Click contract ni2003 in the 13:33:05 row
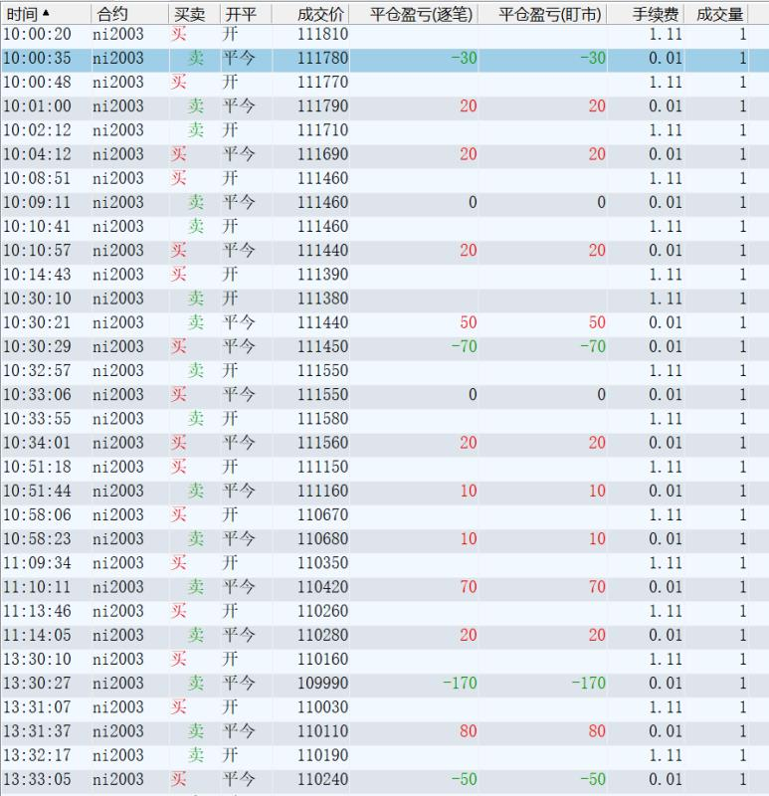Viewport: 769px width, 796px height. click(118, 779)
